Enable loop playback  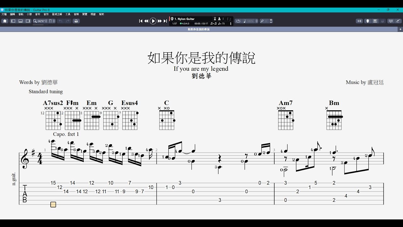[238, 21]
